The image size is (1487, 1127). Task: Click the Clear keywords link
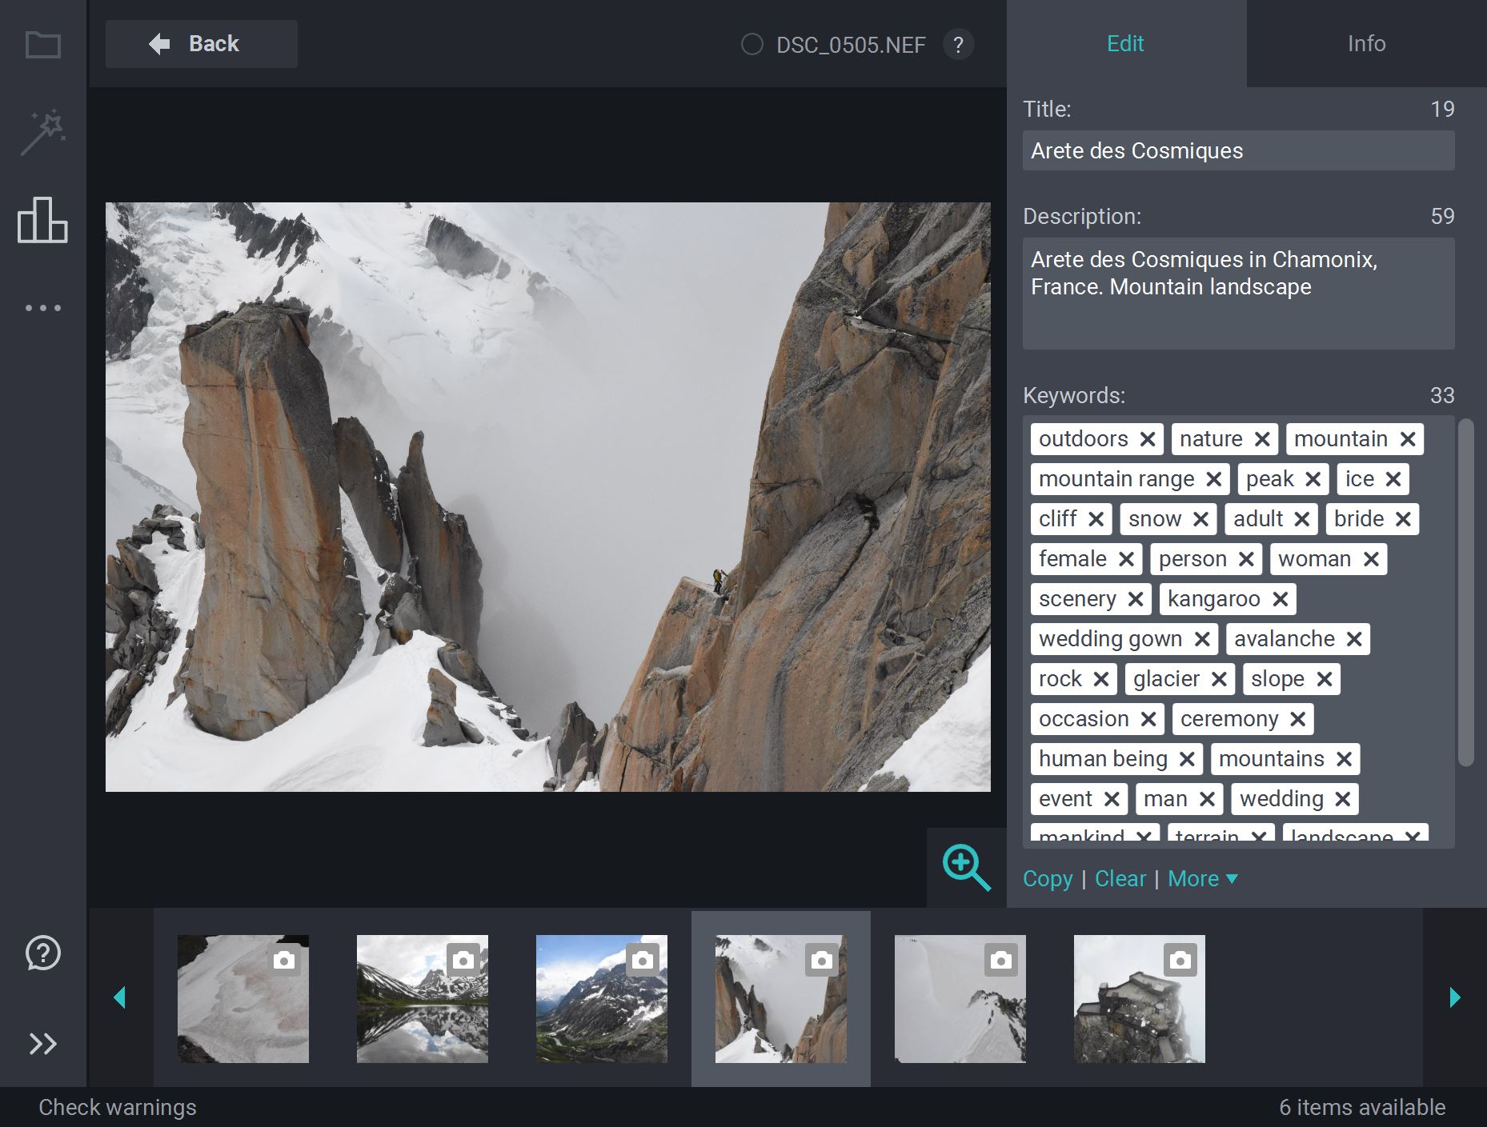[1120, 878]
